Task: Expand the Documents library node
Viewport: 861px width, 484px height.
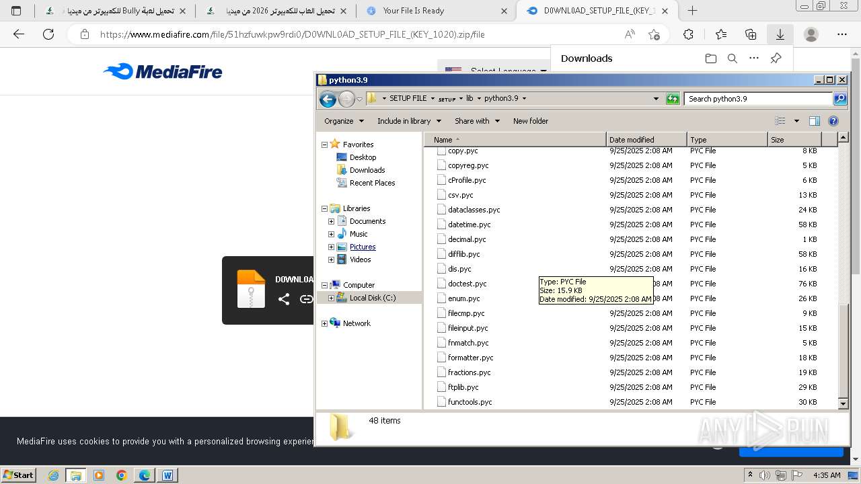Action: tap(331, 221)
